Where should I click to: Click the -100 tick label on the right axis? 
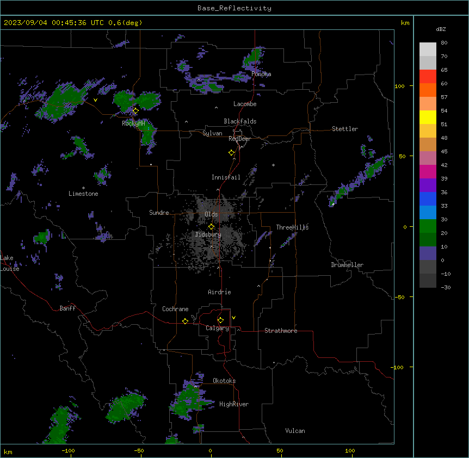(x=398, y=367)
